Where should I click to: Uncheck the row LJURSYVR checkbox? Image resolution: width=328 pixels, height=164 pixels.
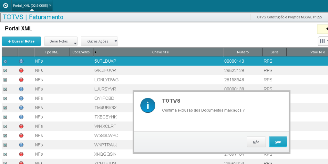click(5, 89)
